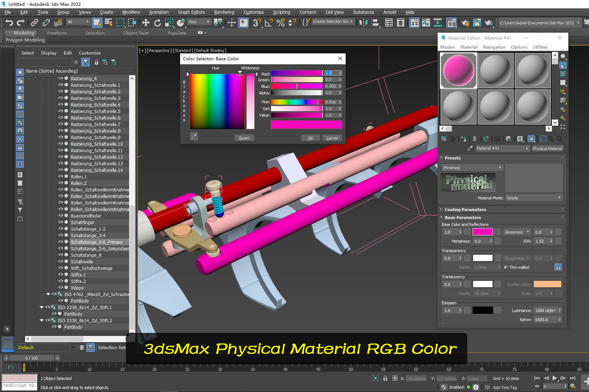Choose the Select and Scale tool
The height and width of the screenshot is (392, 589).
pos(169,22)
